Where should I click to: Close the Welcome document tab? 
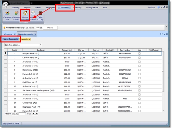[15, 34]
